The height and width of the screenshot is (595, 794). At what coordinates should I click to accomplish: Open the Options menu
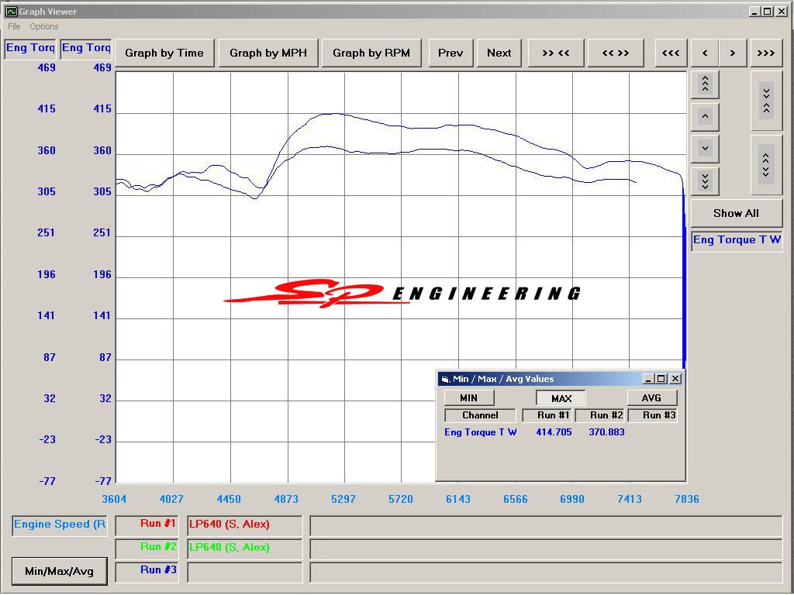click(43, 26)
